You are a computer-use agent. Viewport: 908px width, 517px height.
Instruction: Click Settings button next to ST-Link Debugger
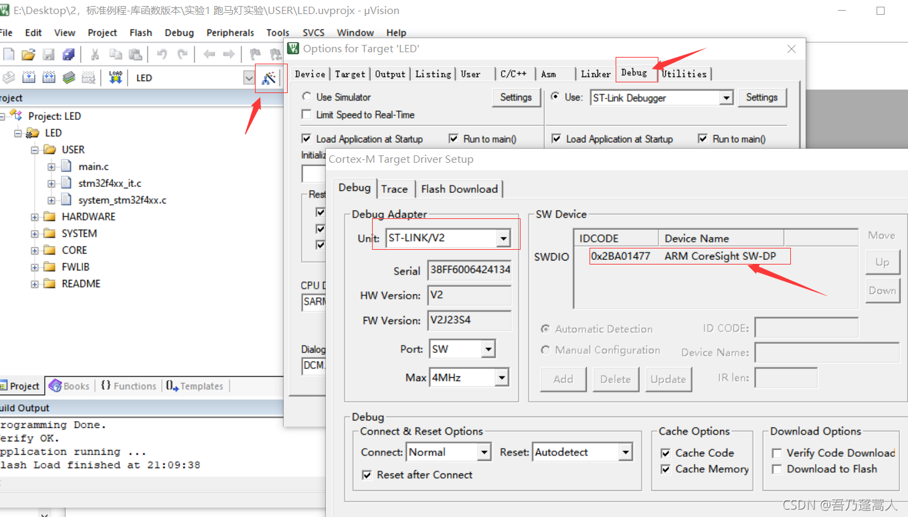(762, 97)
